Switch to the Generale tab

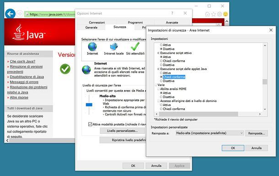[x=91, y=27]
